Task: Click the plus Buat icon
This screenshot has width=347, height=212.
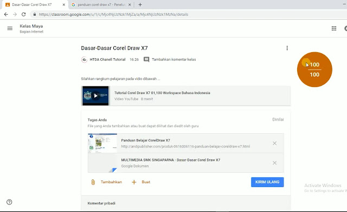Action: click(134, 182)
